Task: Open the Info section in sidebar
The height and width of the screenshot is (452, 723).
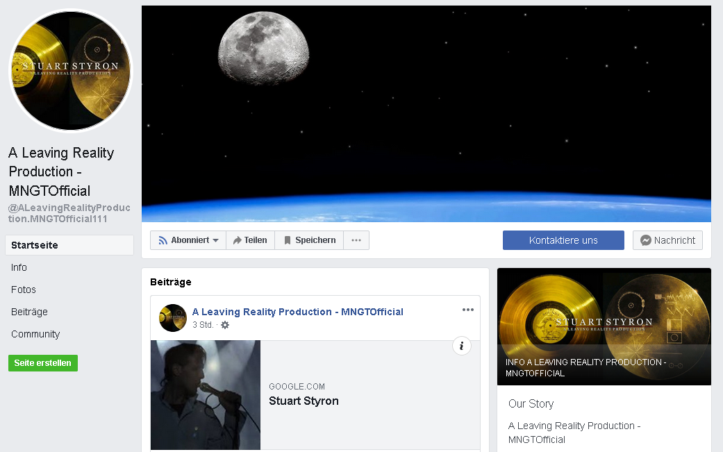Action: tap(19, 267)
